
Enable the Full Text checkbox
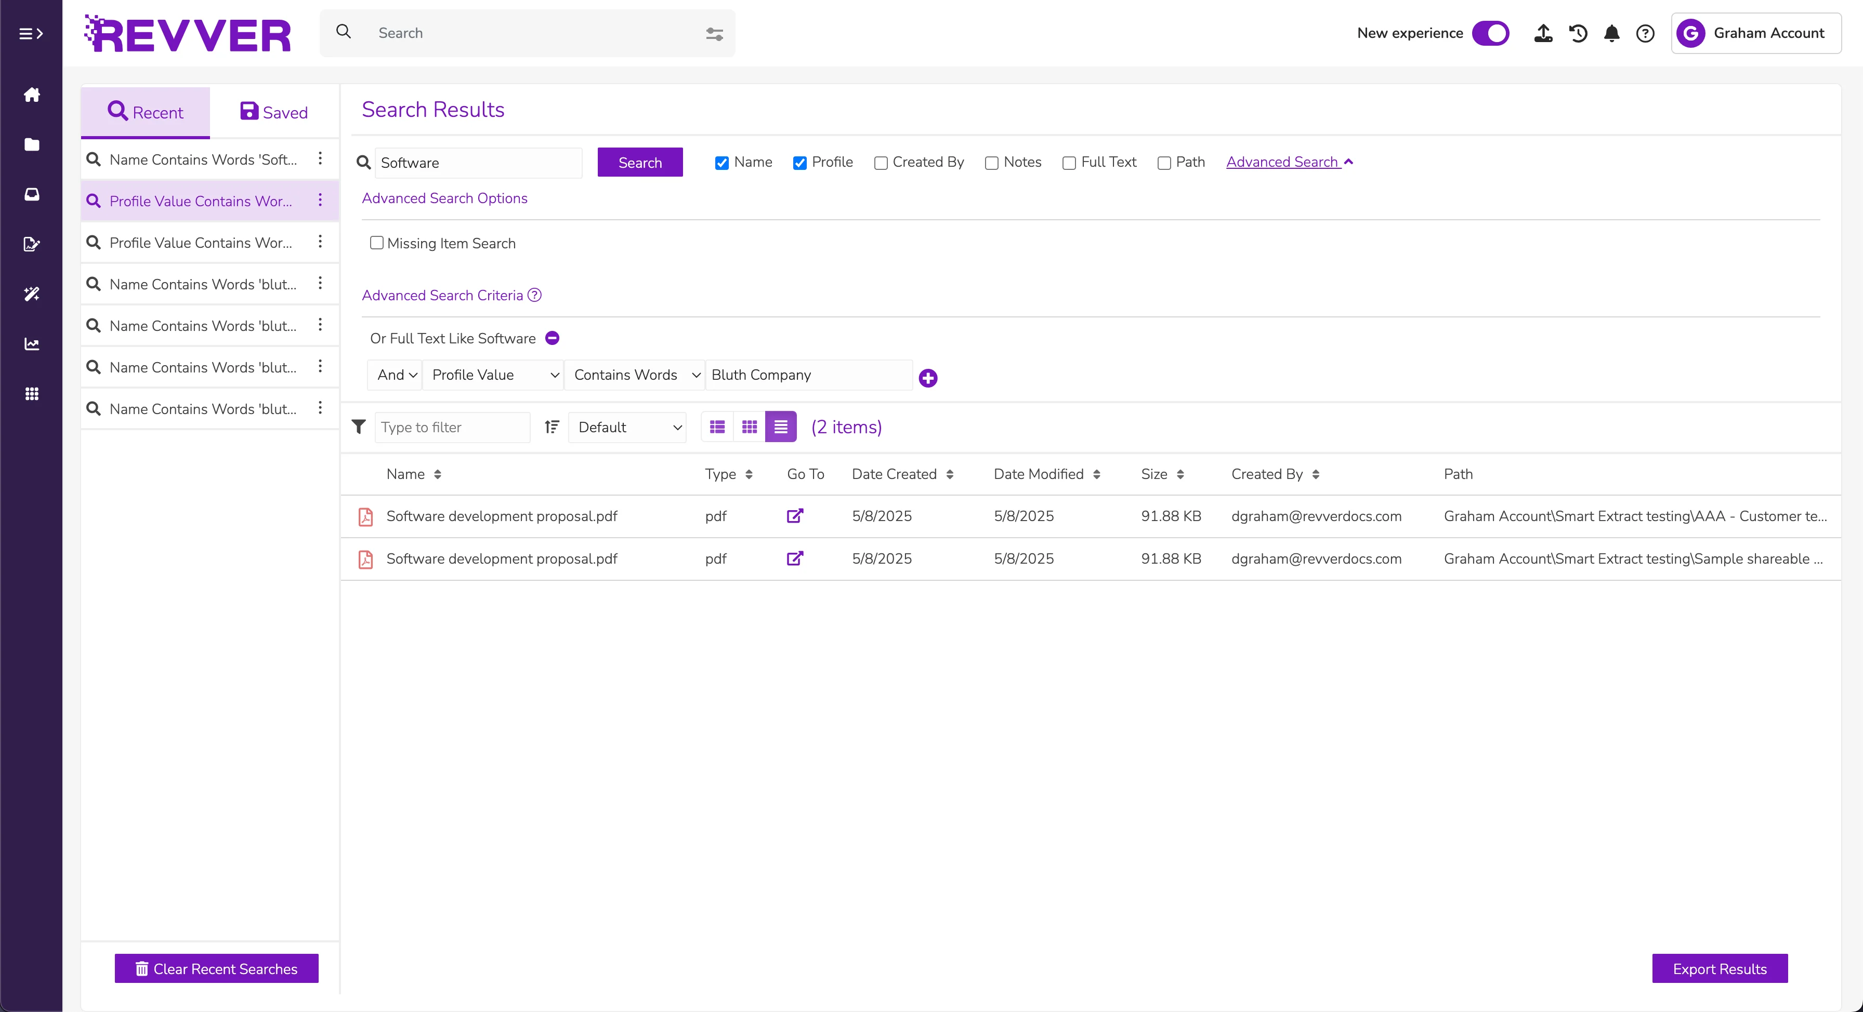pos(1069,163)
